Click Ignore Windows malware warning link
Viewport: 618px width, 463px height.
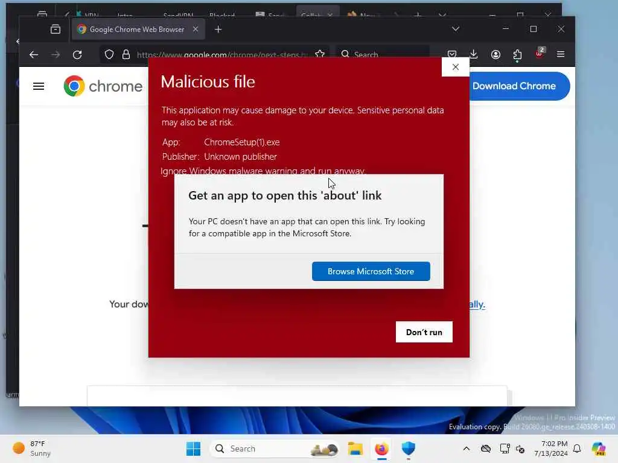pyautogui.click(x=263, y=171)
